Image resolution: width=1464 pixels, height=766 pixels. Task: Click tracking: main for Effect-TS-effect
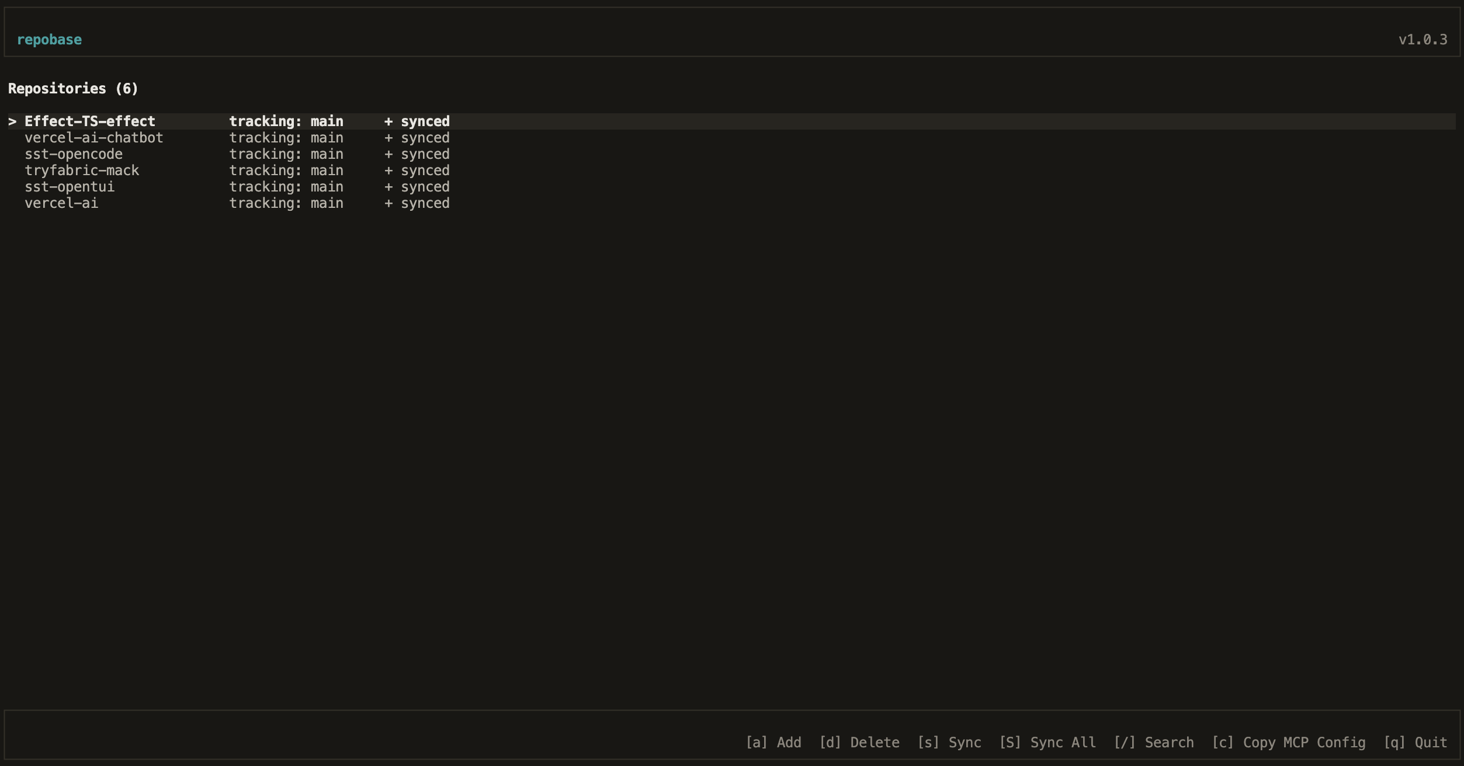click(x=286, y=121)
